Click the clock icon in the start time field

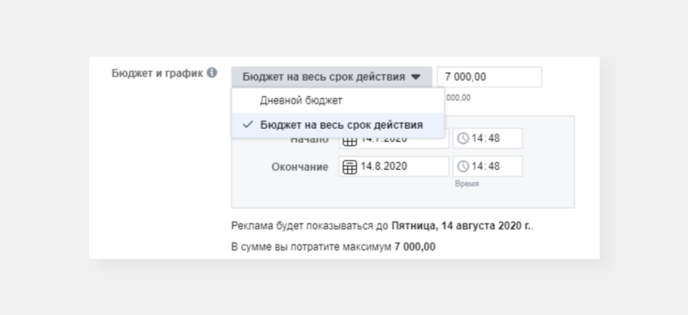463,138
